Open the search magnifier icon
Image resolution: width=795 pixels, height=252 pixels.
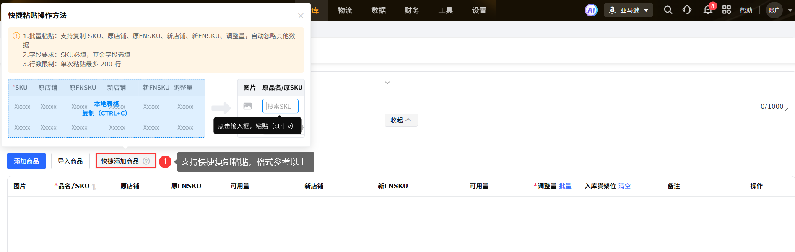668,10
